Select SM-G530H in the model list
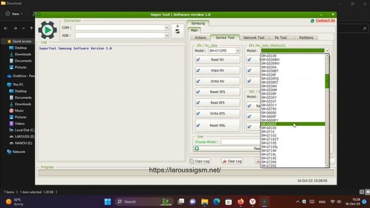This screenshot has width=370, height=208. click(x=293, y=86)
